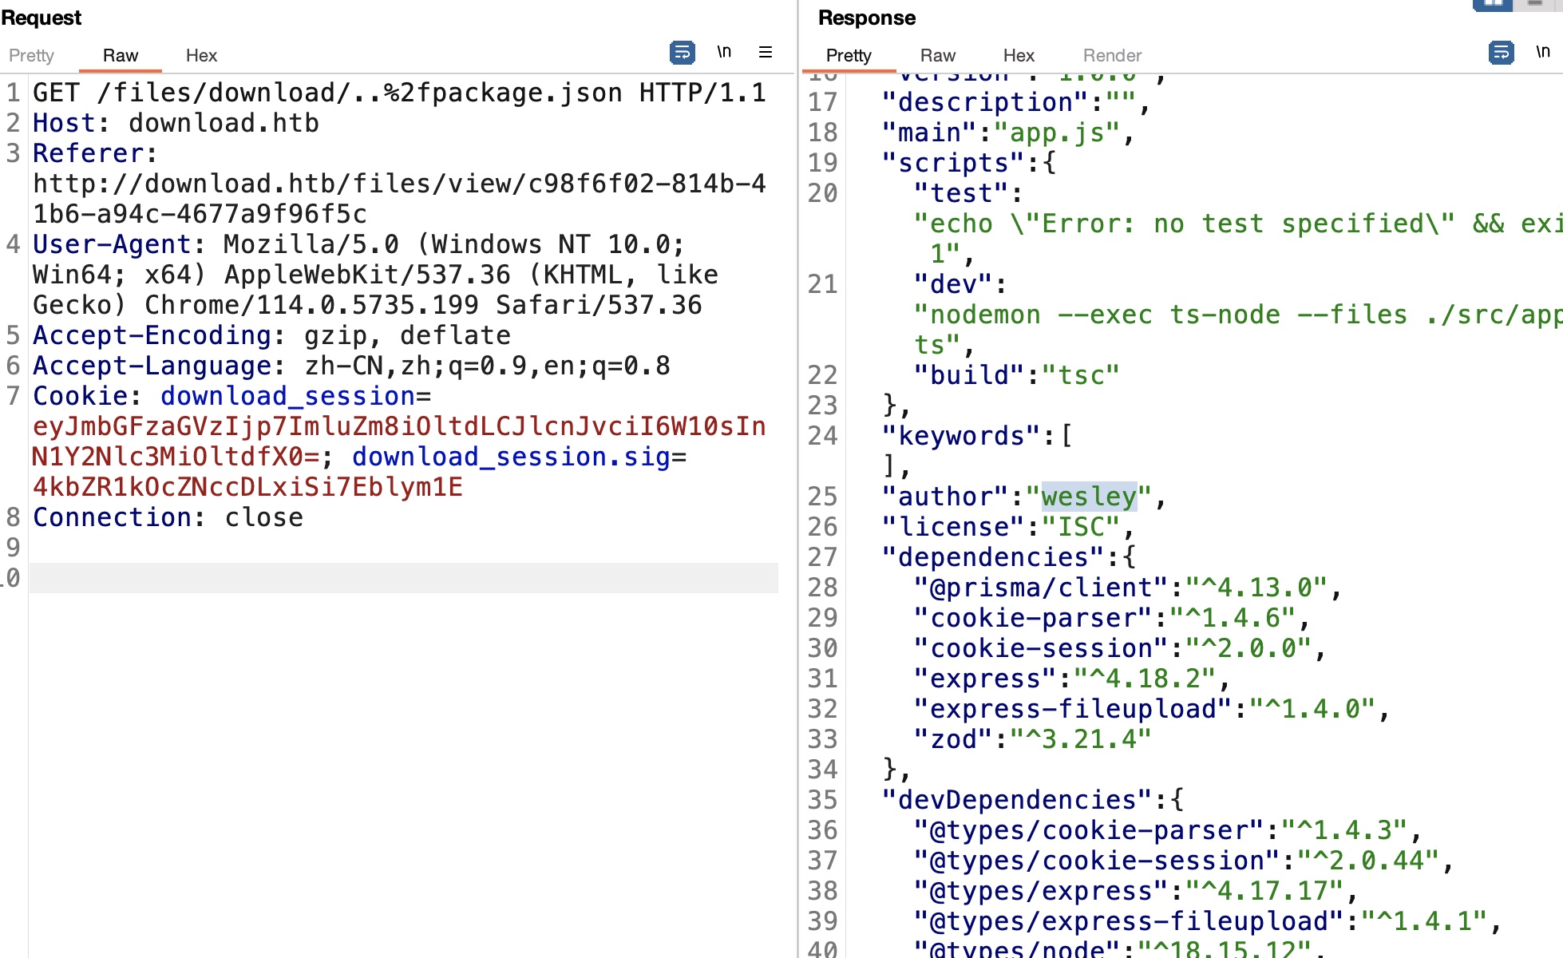Switch Response view to Raw tab
The image size is (1563, 958).
[x=937, y=56]
